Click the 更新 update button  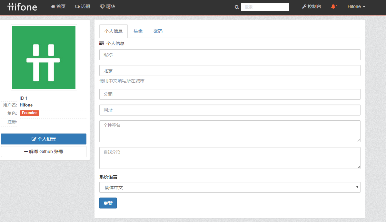(x=108, y=203)
